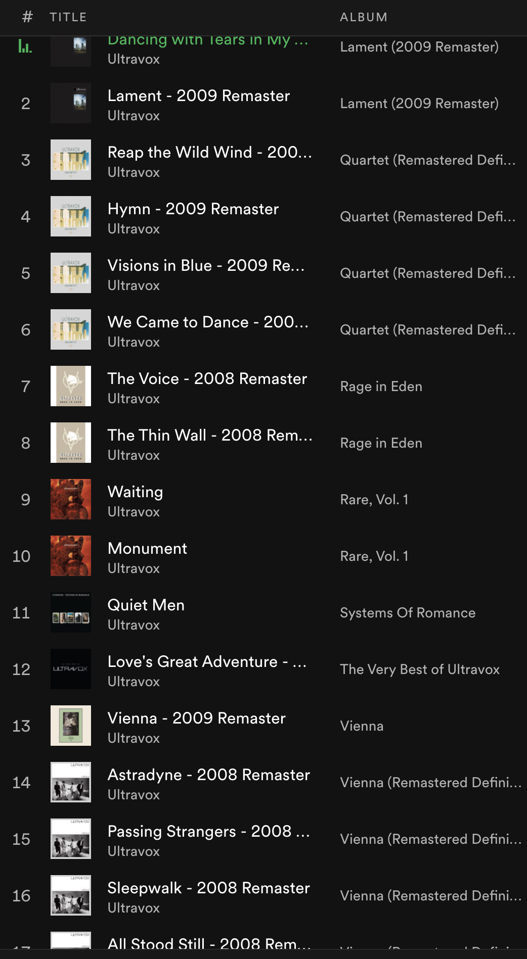Go to The Very Best of Ultravox album

pyautogui.click(x=420, y=669)
